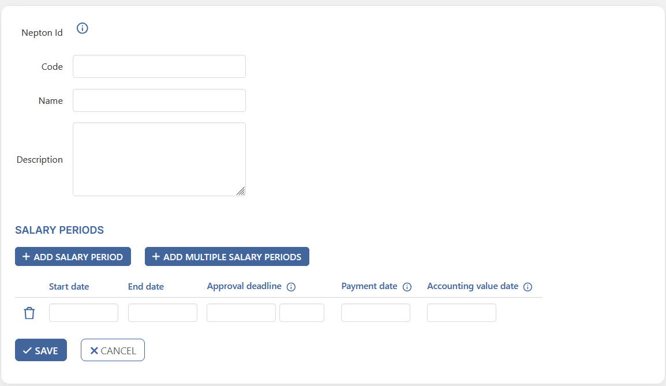
Task: Click the Approval deadline column header
Action: pyautogui.click(x=244, y=286)
